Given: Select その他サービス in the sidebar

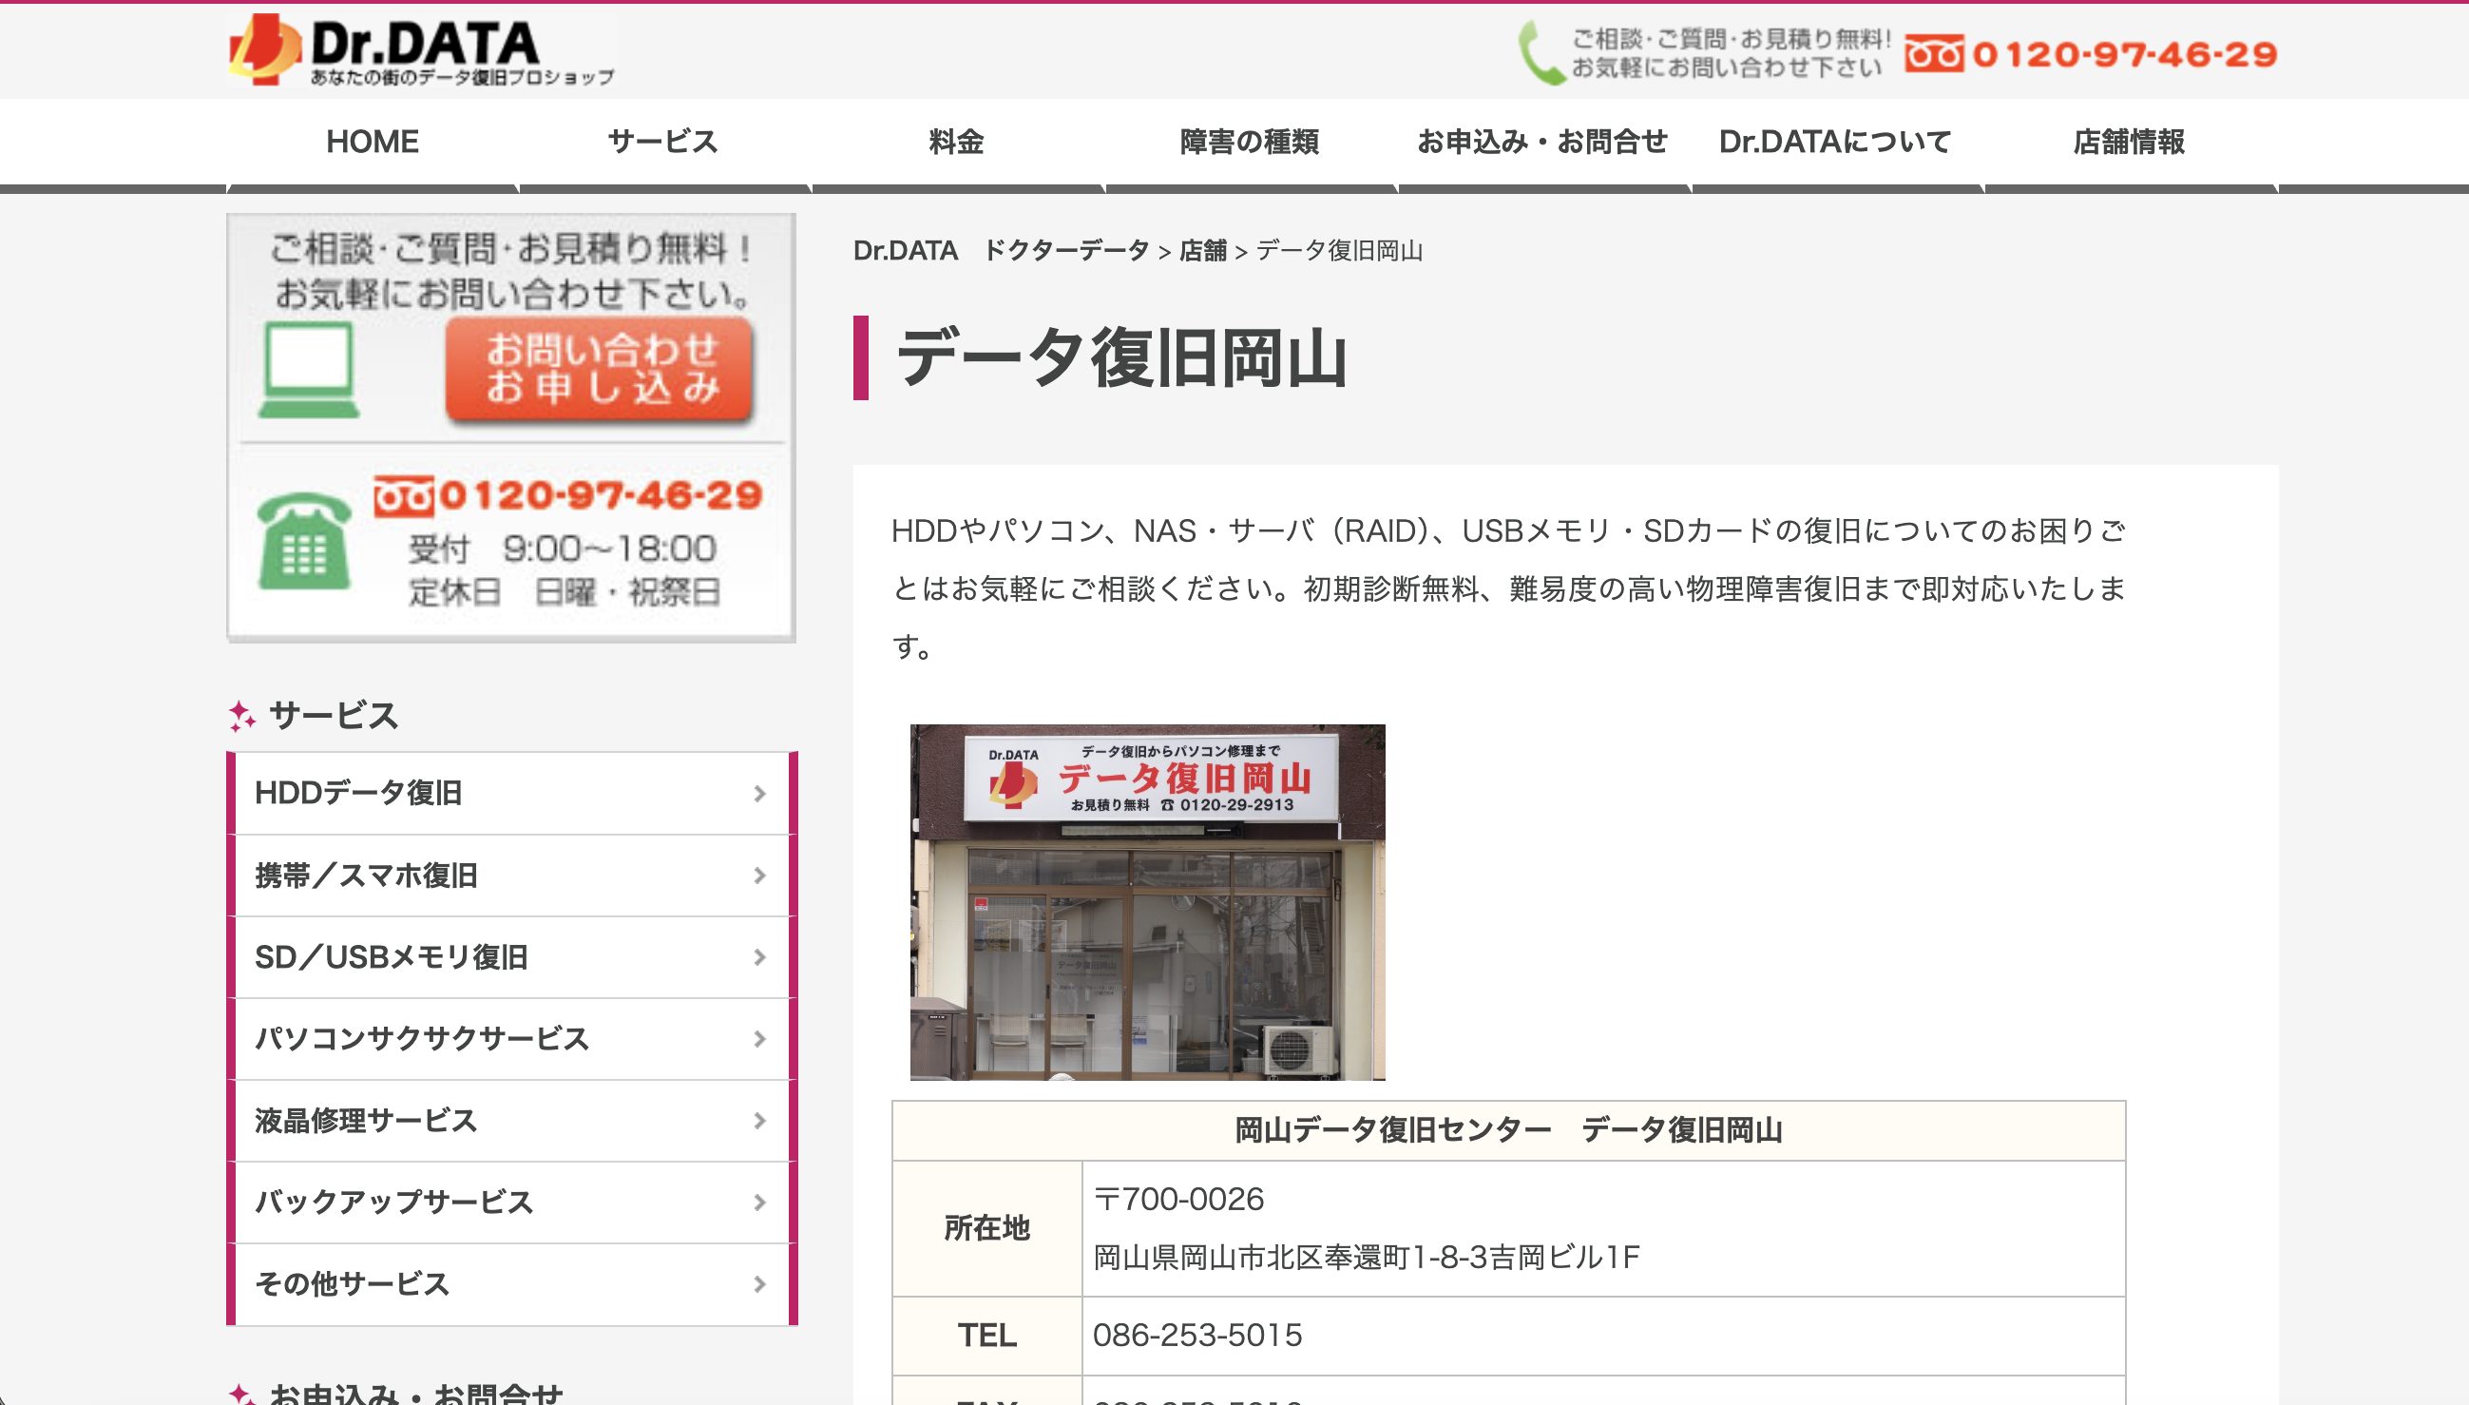Looking at the screenshot, I should (x=352, y=1284).
